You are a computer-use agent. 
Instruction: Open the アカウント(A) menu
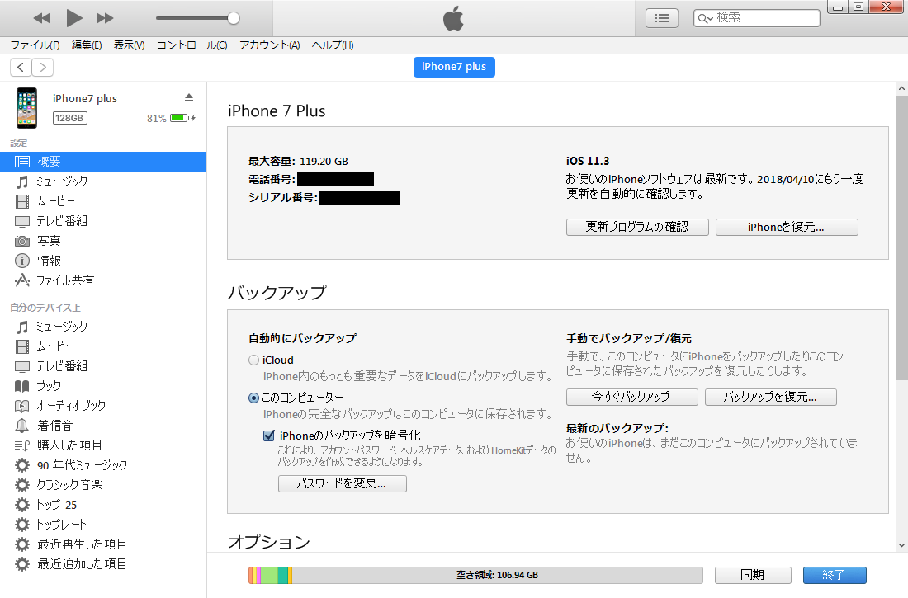point(269,45)
